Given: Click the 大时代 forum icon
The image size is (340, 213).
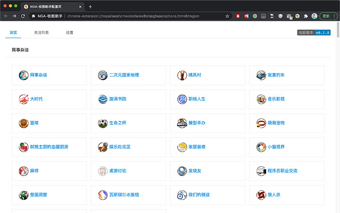Looking at the screenshot, I should point(23,100).
